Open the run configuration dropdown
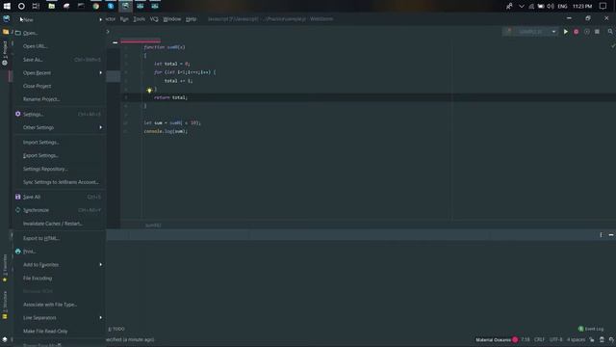 [530, 32]
